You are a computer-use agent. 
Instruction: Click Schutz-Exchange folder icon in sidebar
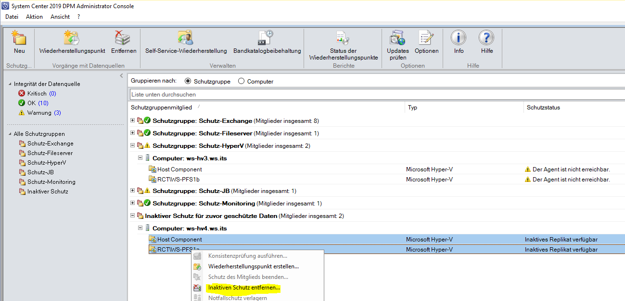pos(22,144)
